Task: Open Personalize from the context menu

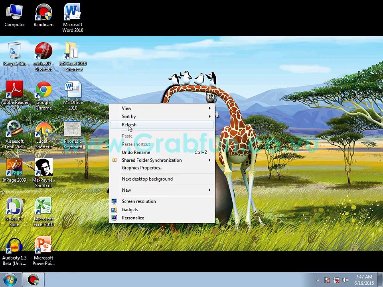Action: click(162, 218)
